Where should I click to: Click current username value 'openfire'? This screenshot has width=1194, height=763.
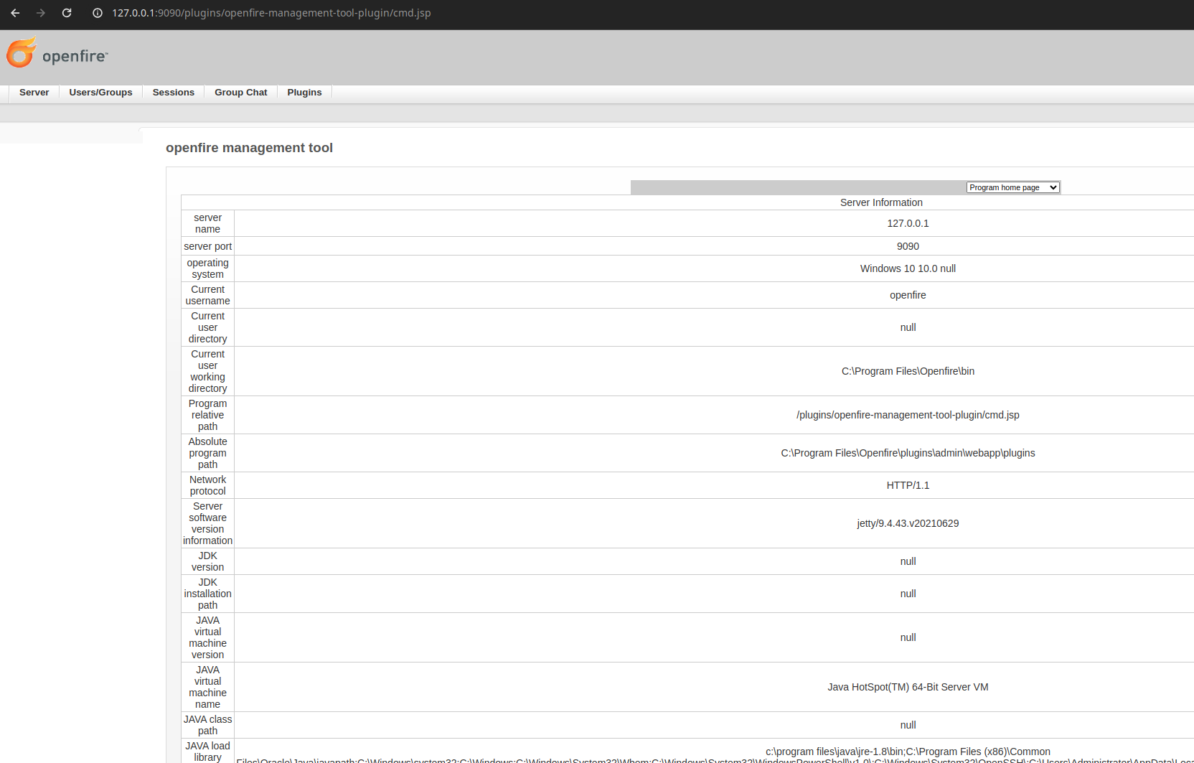pos(908,295)
